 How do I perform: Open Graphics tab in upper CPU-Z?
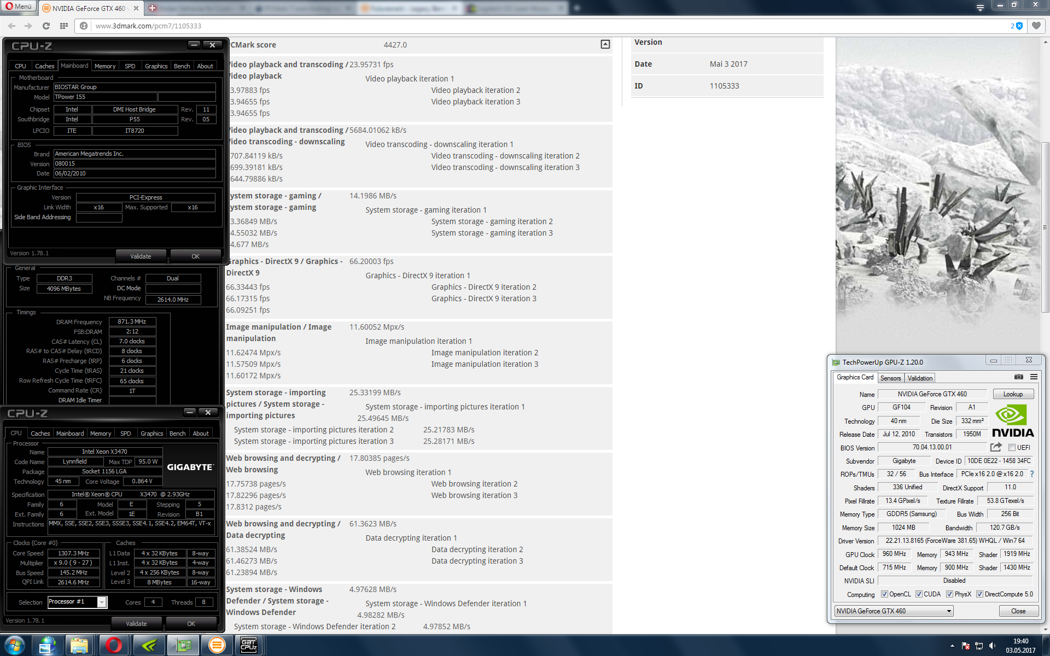pos(156,66)
